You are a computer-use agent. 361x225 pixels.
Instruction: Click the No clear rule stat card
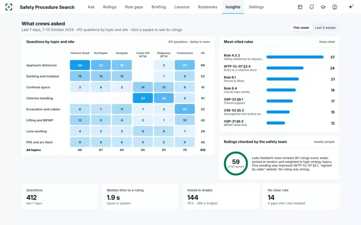pos(301,196)
